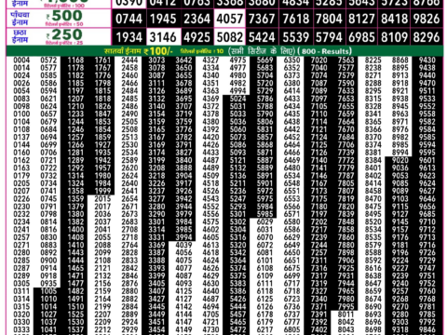Image resolution: width=447 pixels, height=335 pixels.
Task: Click number 6985 in the 250 prize row
Action: (x=361, y=37)
